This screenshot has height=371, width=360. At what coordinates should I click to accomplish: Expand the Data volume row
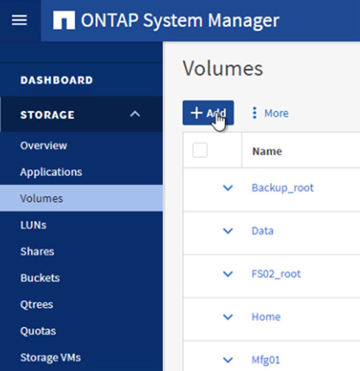228,231
